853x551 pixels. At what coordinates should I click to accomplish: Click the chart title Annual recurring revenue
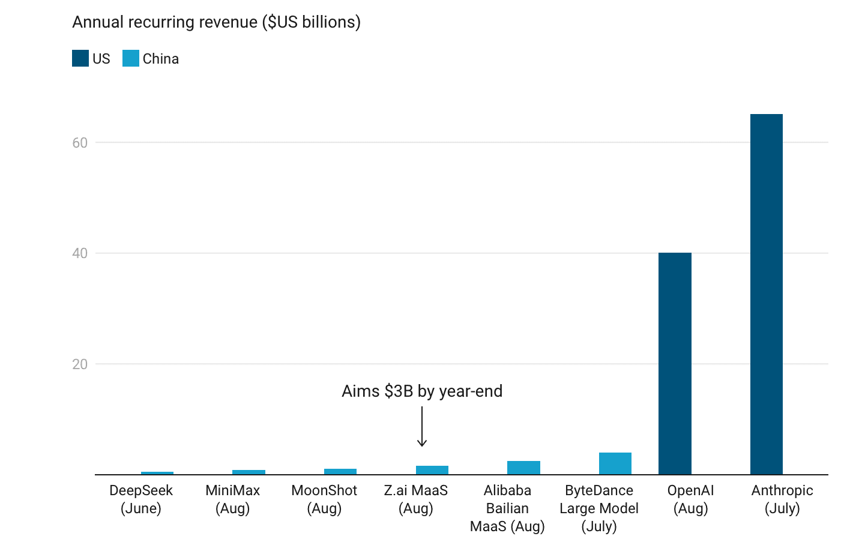click(x=217, y=22)
